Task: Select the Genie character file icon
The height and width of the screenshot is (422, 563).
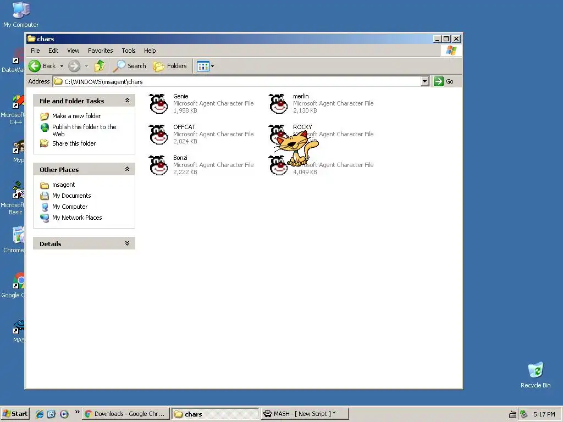Action: pos(158,103)
